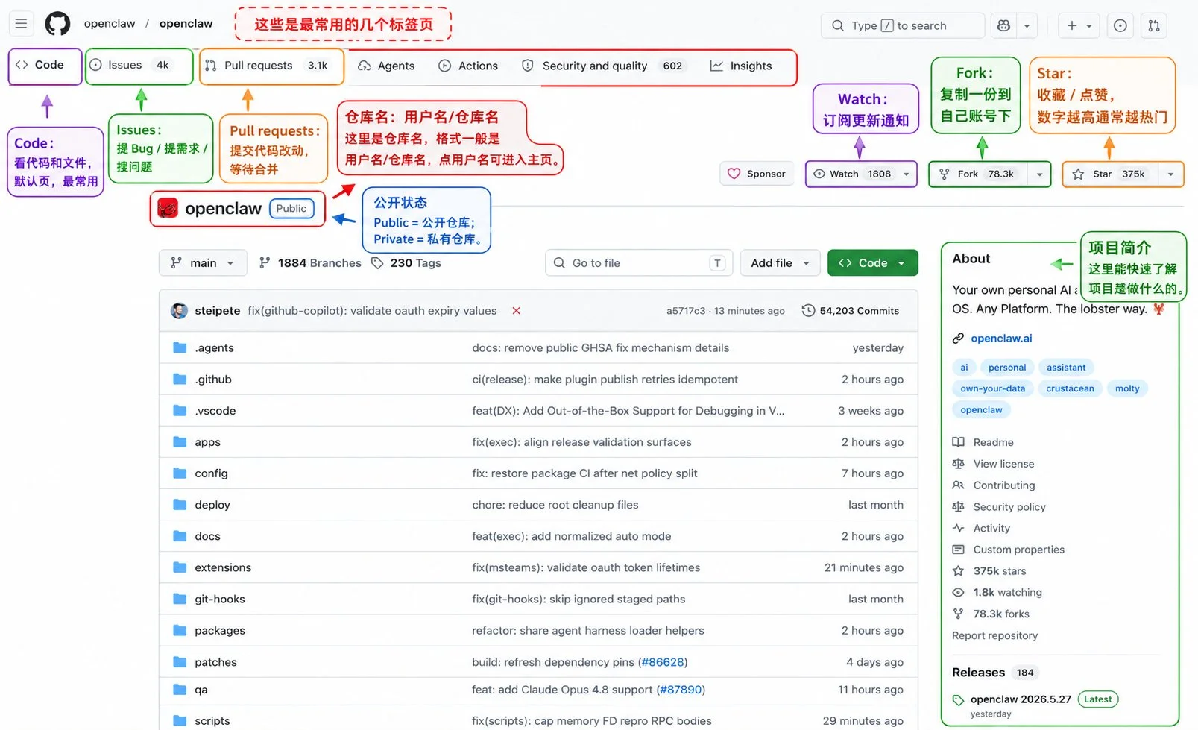Screen dimensions: 1198x730
Task: Select the own-your-data topic tag
Action: click(x=992, y=388)
